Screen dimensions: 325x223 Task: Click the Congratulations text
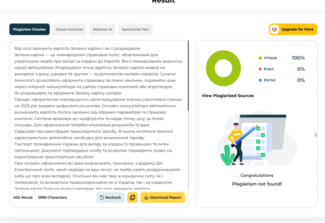click(257, 176)
